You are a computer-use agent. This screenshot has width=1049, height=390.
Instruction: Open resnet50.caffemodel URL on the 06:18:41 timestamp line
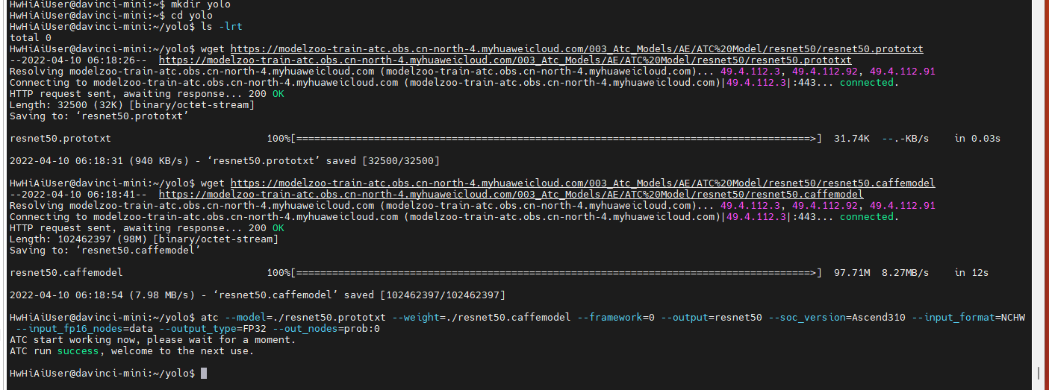click(511, 195)
